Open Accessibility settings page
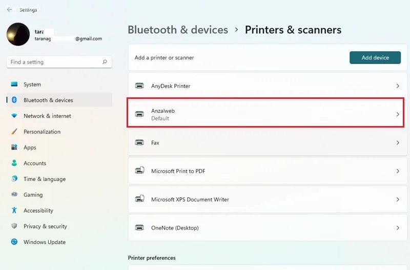 pyautogui.click(x=59, y=211)
